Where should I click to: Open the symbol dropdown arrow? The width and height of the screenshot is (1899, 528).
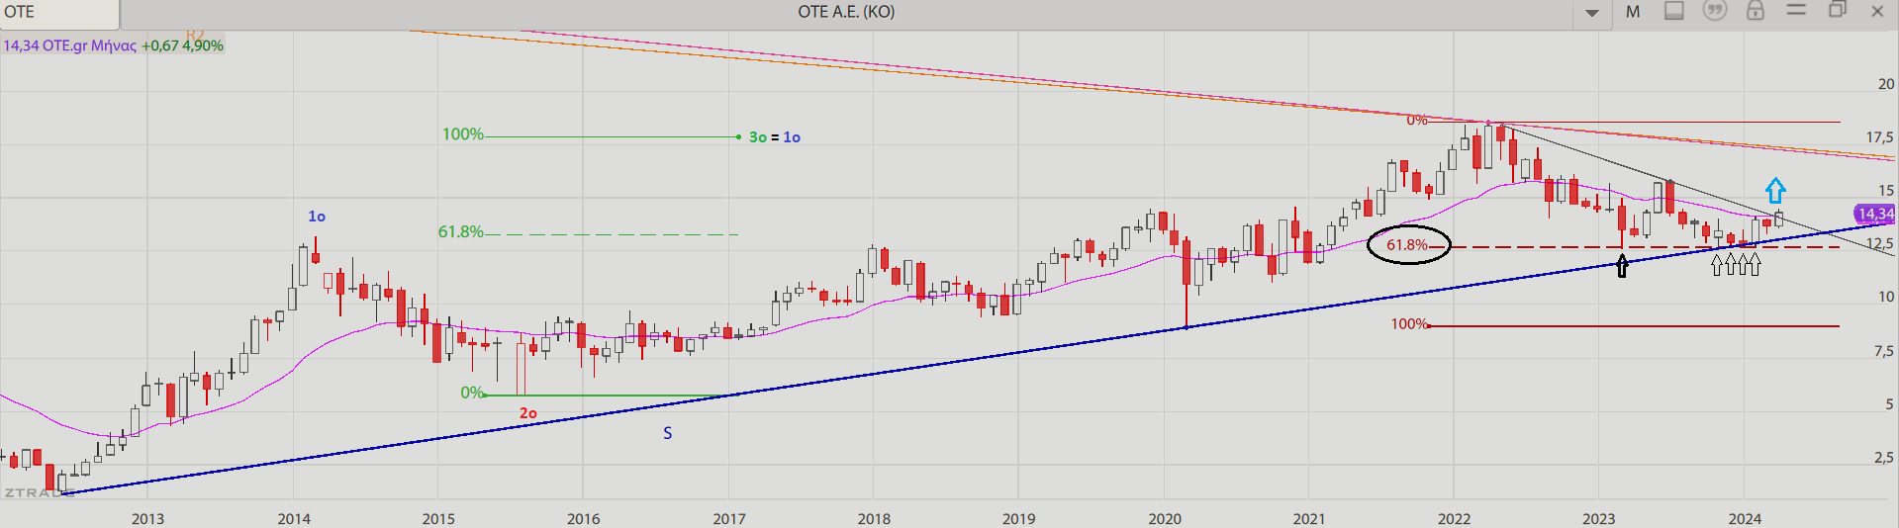(x=1592, y=13)
